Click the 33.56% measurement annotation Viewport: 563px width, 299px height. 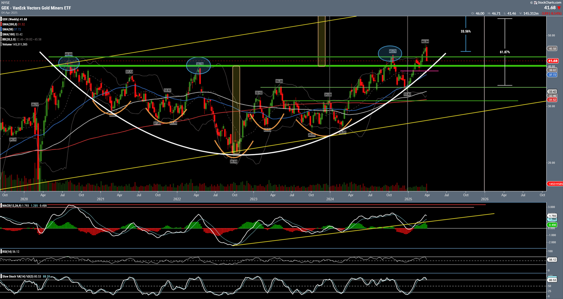click(x=466, y=31)
